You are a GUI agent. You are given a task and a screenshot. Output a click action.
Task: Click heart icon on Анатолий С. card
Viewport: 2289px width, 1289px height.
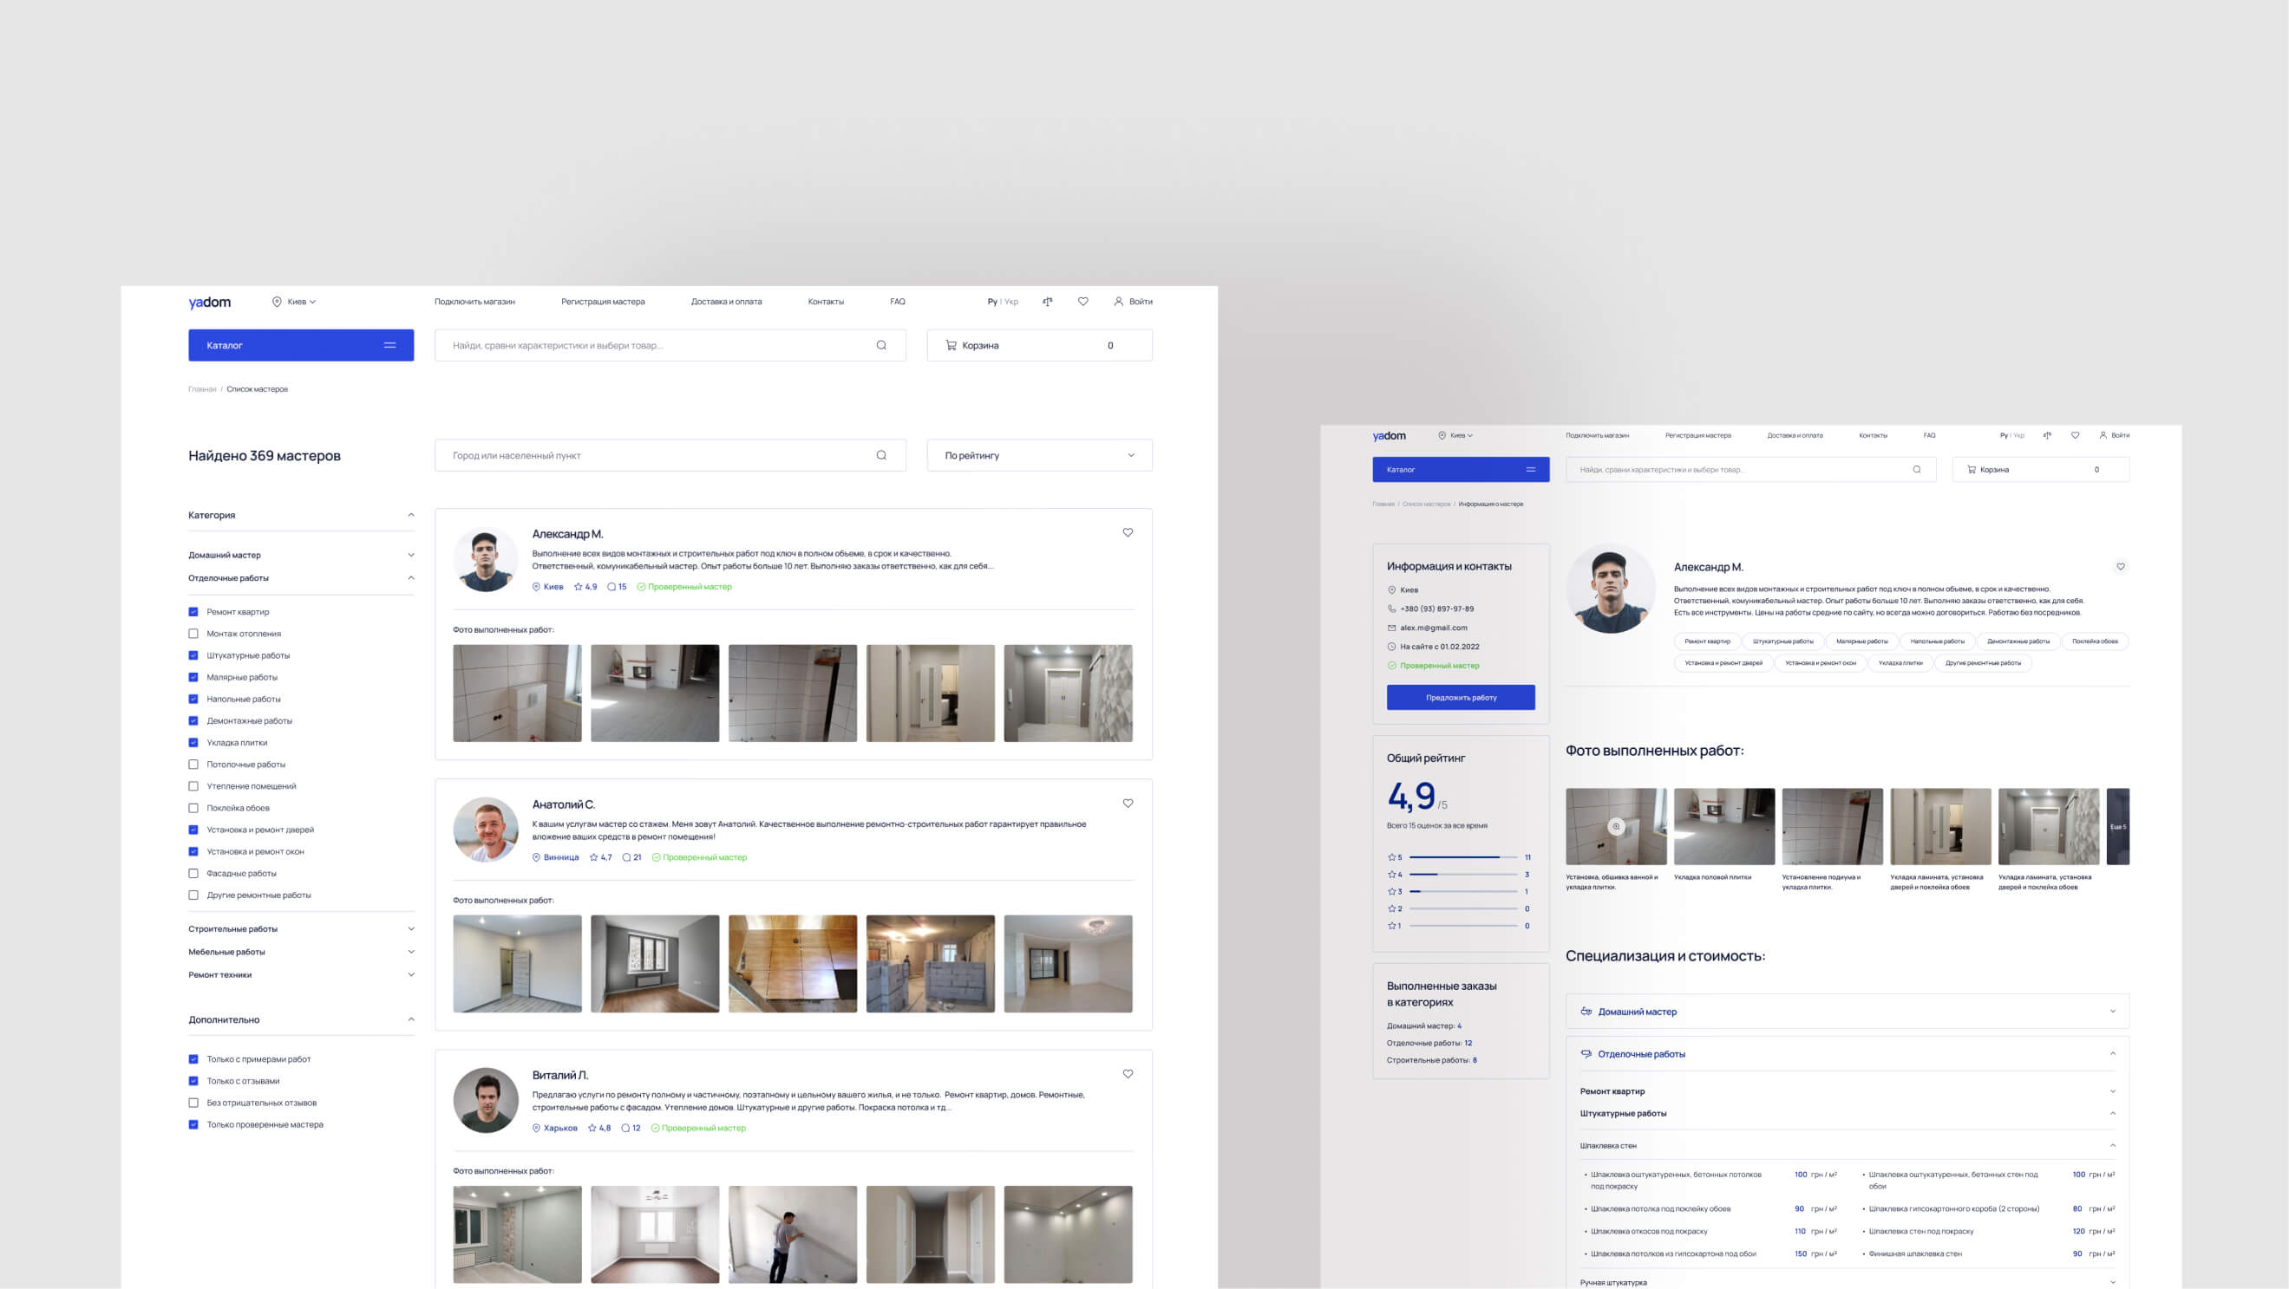1128,804
